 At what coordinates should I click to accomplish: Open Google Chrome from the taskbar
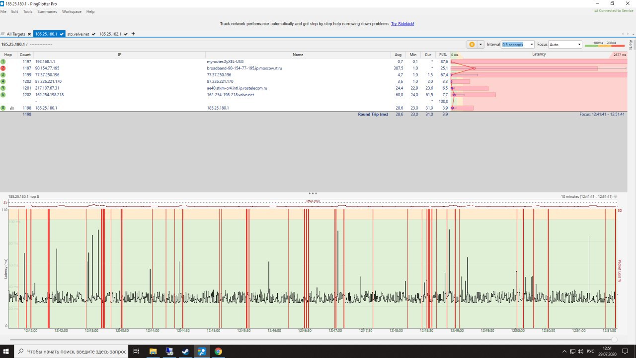click(218, 352)
